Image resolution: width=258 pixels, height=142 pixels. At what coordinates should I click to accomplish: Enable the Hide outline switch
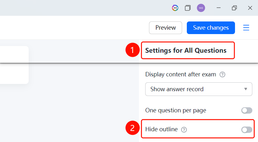tap(247, 130)
